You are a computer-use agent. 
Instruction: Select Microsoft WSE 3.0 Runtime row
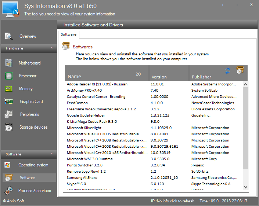pyautogui.click(x=154, y=159)
